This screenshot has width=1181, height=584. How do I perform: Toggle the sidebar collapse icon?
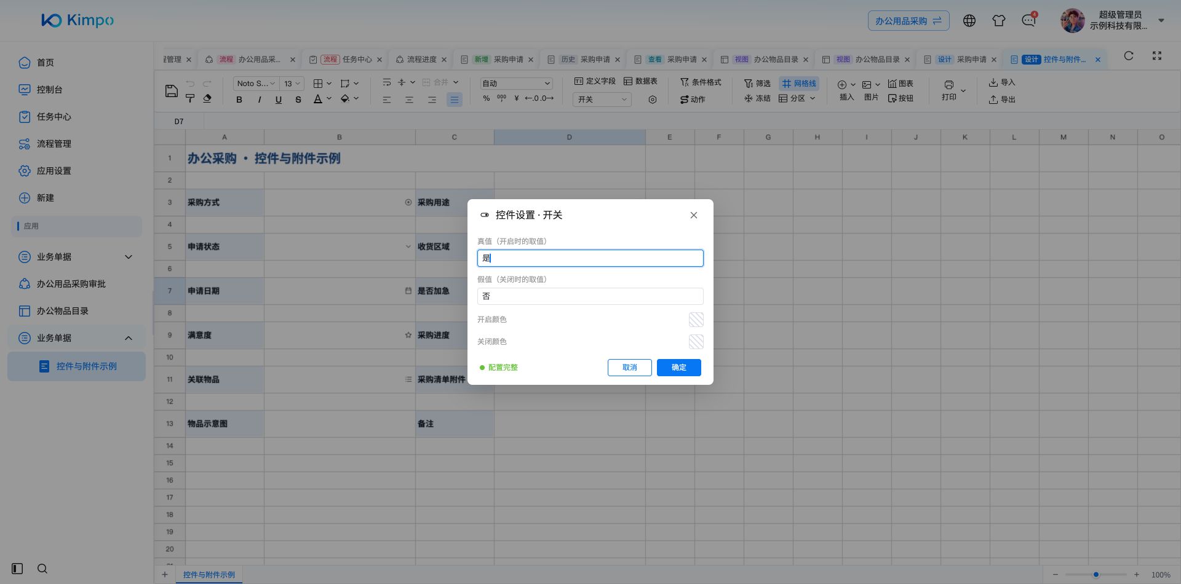tap(17, 569)
